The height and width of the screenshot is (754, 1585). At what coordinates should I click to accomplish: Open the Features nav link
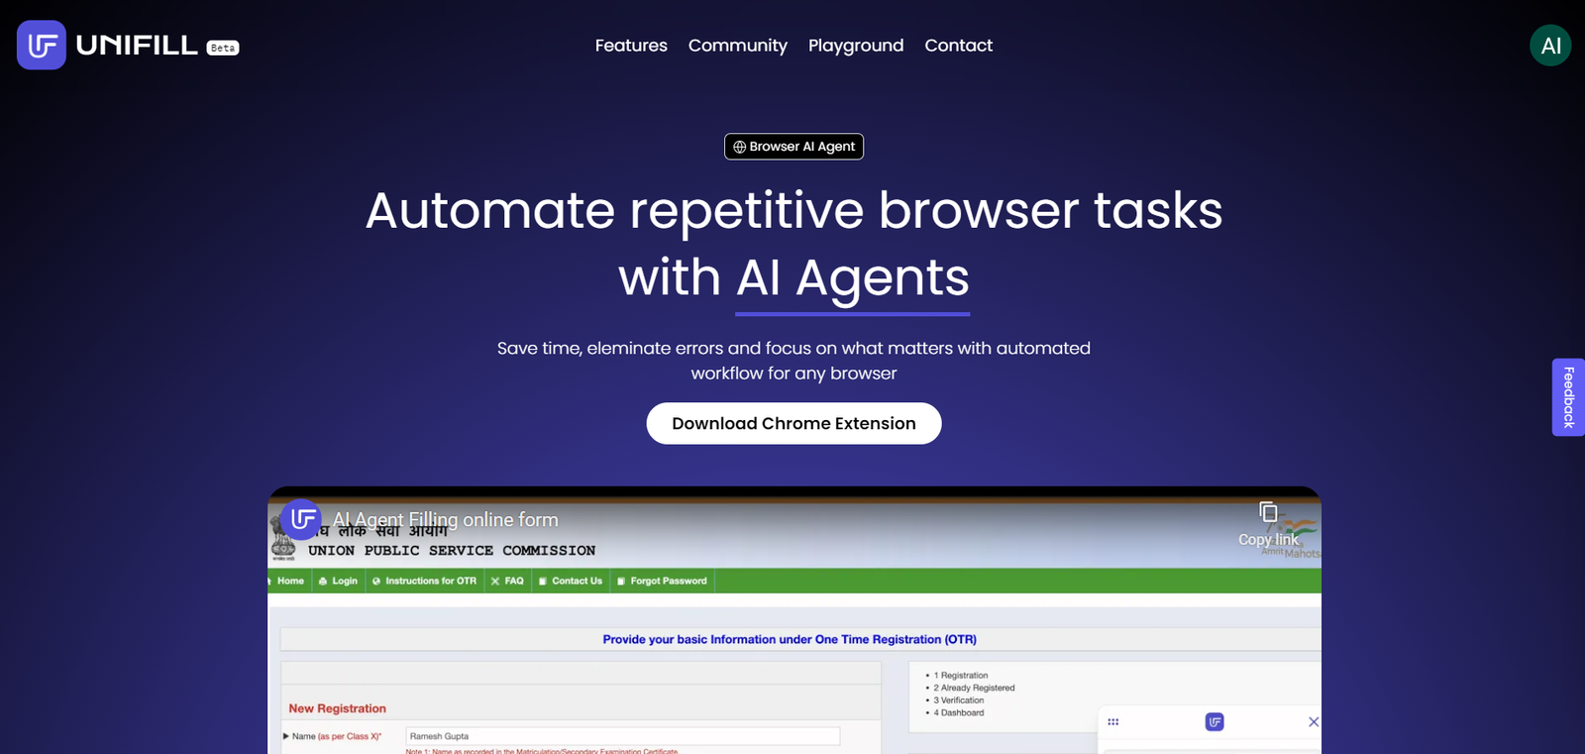click(x=631, y=46)
